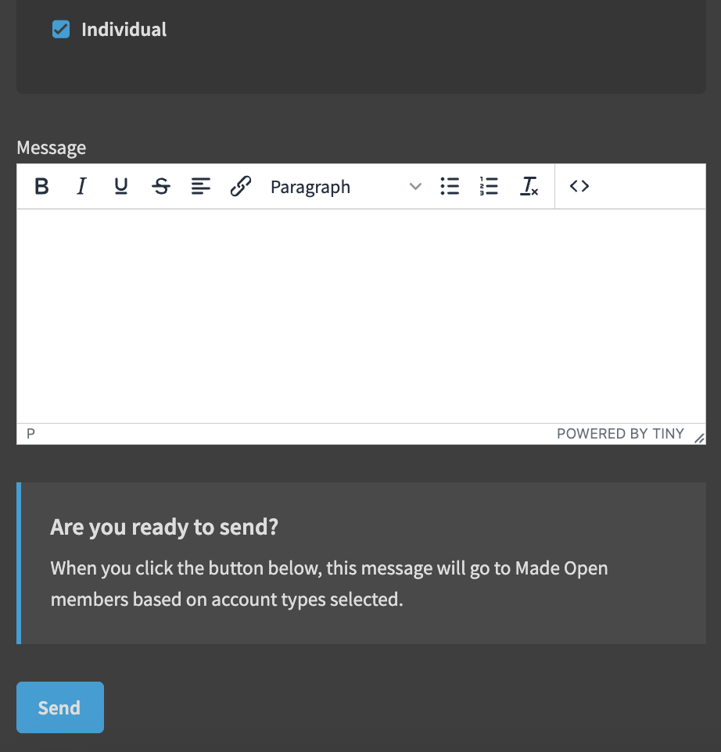Open the text alignment options

coord(201,187)
